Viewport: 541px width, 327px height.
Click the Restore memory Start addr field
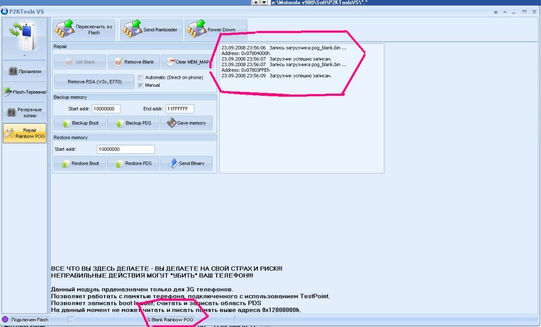[126, 149]
